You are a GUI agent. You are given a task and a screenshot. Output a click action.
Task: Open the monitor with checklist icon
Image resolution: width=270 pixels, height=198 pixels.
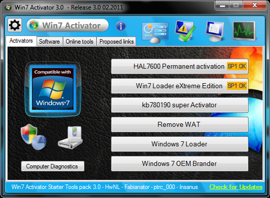coord(215,31)
